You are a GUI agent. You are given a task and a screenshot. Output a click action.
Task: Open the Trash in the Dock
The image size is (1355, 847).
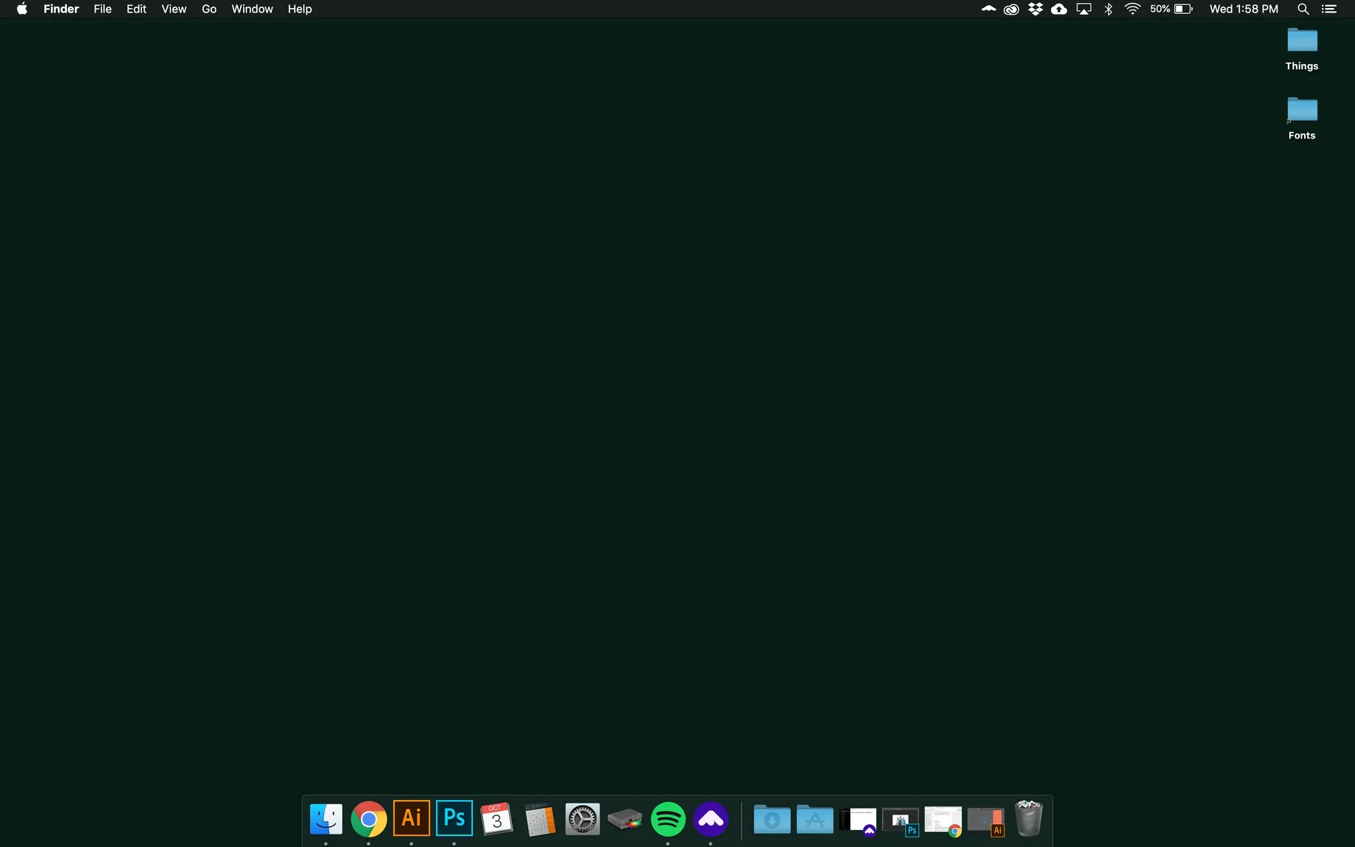point(1029,818)
